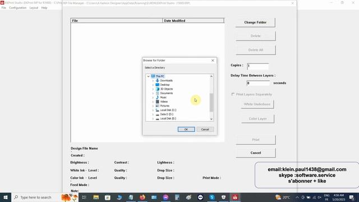This screenshot has height=202, width=359.
Task: Expand the Desktop folder node
Action: click(153, 85)
